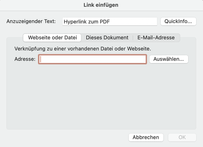Confirm the link with the OK button

click(182, 137)
